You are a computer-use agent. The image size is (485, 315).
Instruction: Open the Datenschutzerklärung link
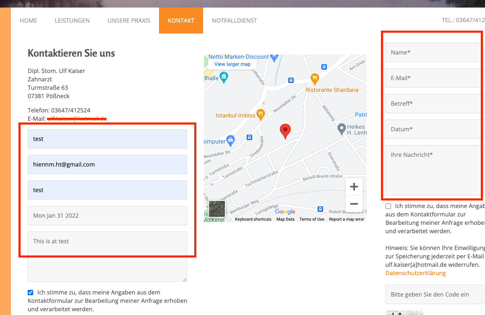[415, 273]
